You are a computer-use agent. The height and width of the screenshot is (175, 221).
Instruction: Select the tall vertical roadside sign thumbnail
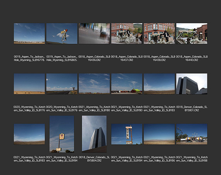[x=62, y=134]
